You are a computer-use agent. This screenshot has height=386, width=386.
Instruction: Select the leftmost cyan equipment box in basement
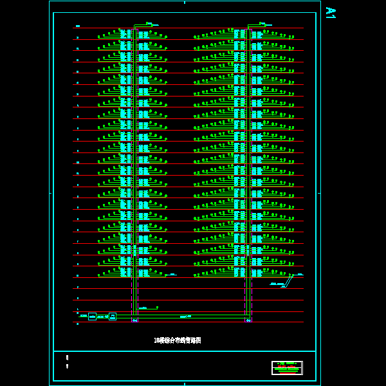92,317
